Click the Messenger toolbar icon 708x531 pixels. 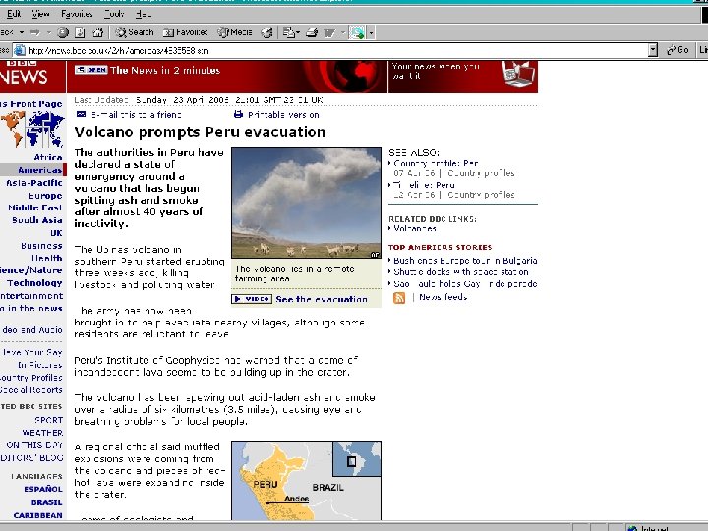(x=357, y=32)
